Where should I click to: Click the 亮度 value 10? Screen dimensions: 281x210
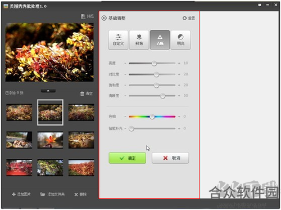pos(185,63)
